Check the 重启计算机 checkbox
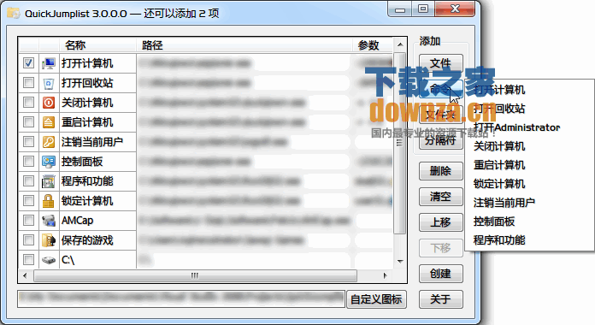595x325 pixels. 28,121
